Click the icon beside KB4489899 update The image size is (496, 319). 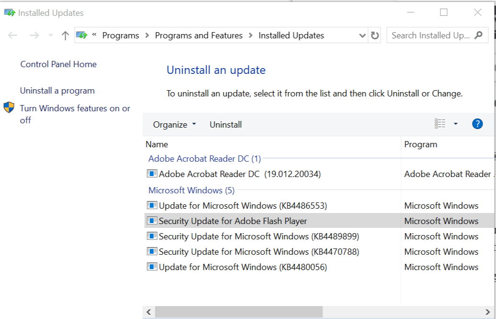[152, 236]
